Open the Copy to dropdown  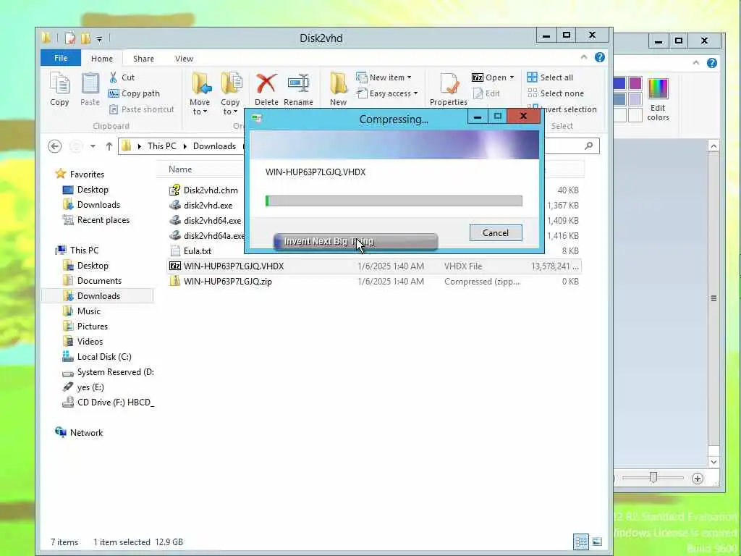230,93
